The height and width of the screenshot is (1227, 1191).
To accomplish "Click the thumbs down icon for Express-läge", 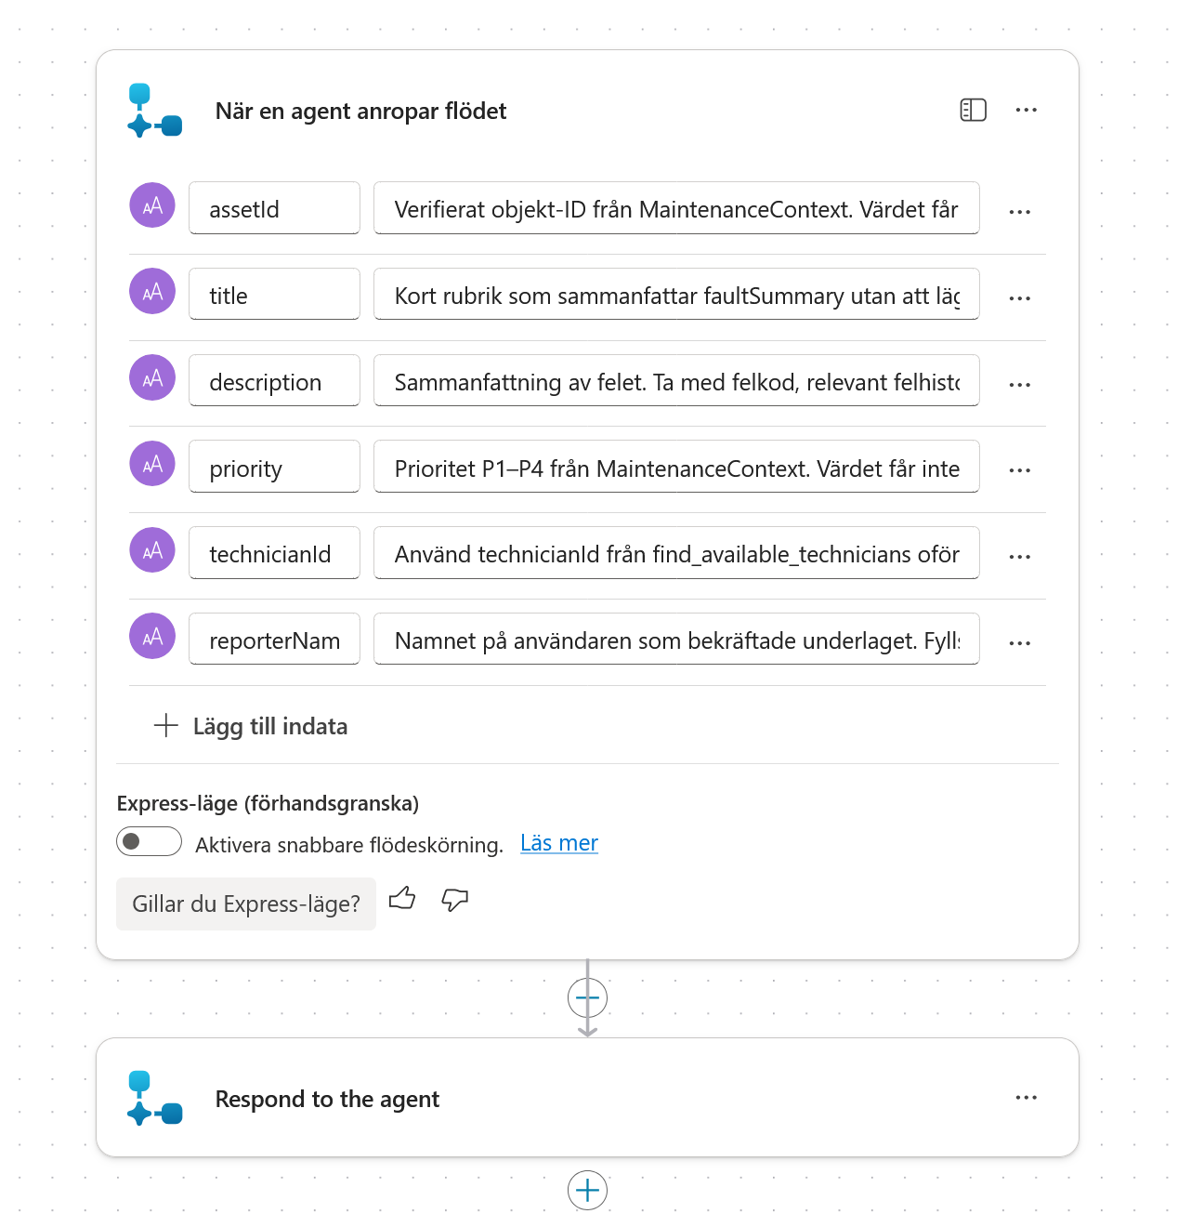I will [x=454, y=899].
